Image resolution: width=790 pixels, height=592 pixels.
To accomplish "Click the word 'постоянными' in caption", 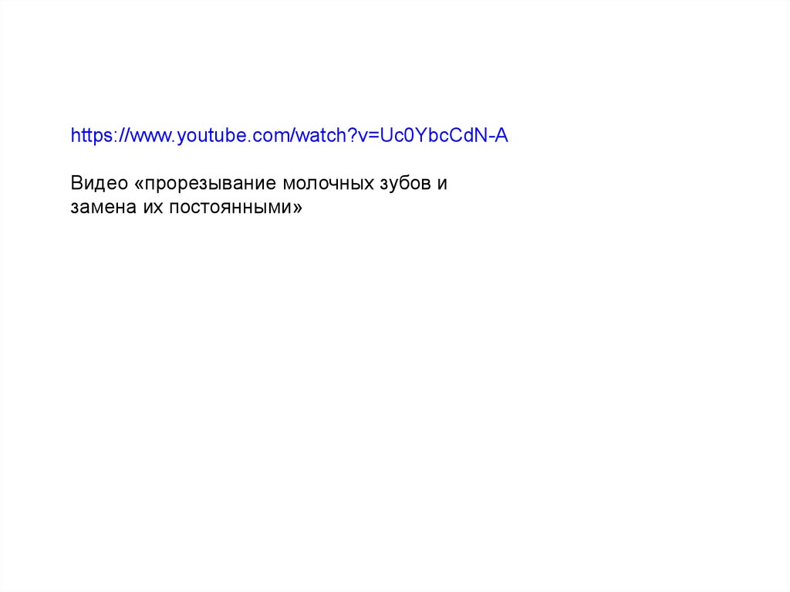I will 230,208.
